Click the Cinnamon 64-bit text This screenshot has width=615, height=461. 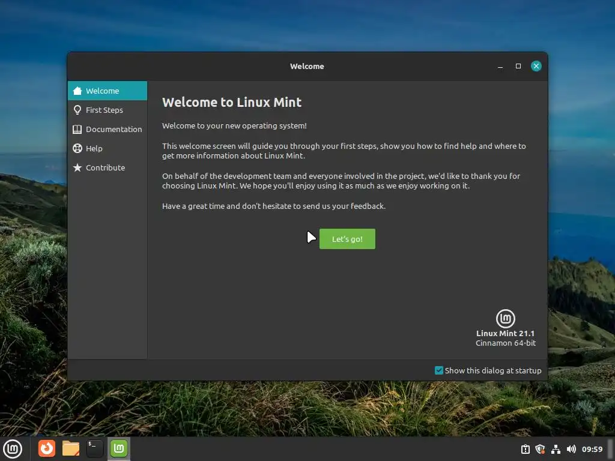click(506, 343)
